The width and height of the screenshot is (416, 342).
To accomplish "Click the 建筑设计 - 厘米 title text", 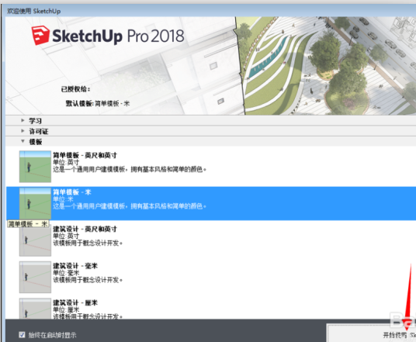I will tap(75, 302).
